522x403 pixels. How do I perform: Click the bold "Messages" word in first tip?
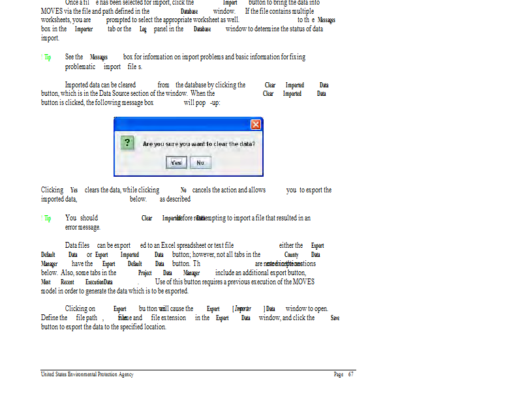(99, 57)
